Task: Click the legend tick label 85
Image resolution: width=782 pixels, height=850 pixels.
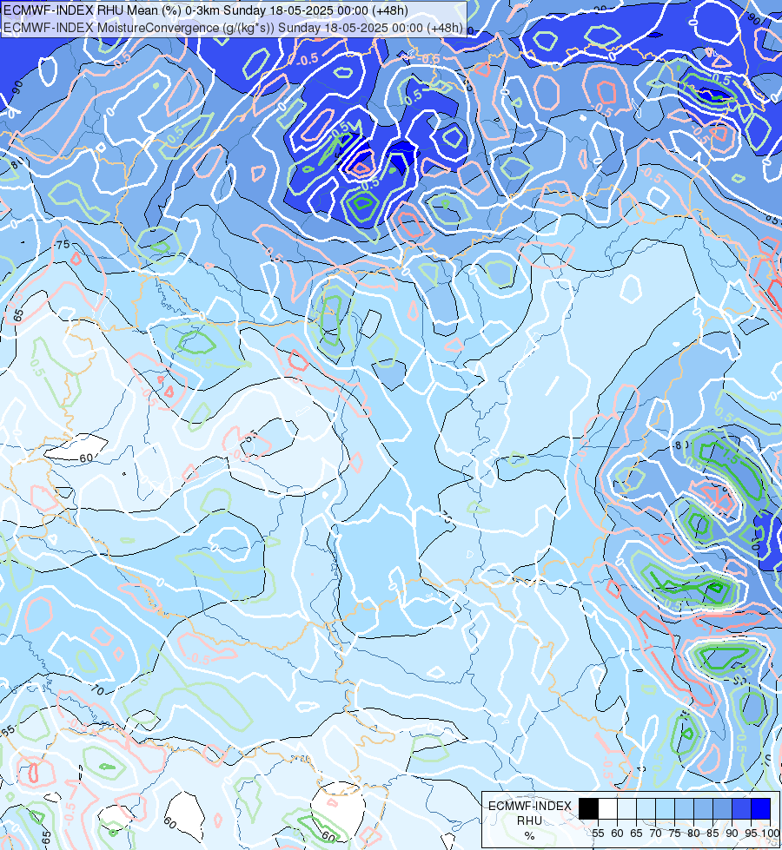Action: pos(712,834)
